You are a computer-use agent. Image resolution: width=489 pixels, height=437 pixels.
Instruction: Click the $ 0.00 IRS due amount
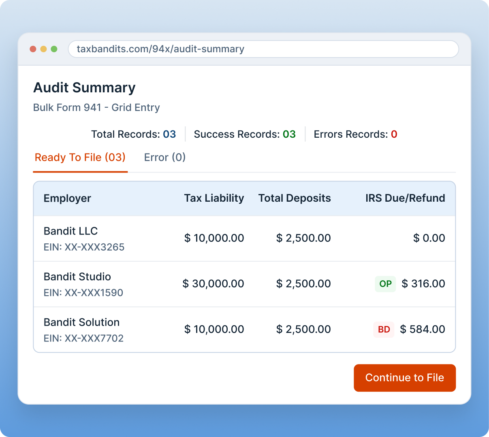429,238
